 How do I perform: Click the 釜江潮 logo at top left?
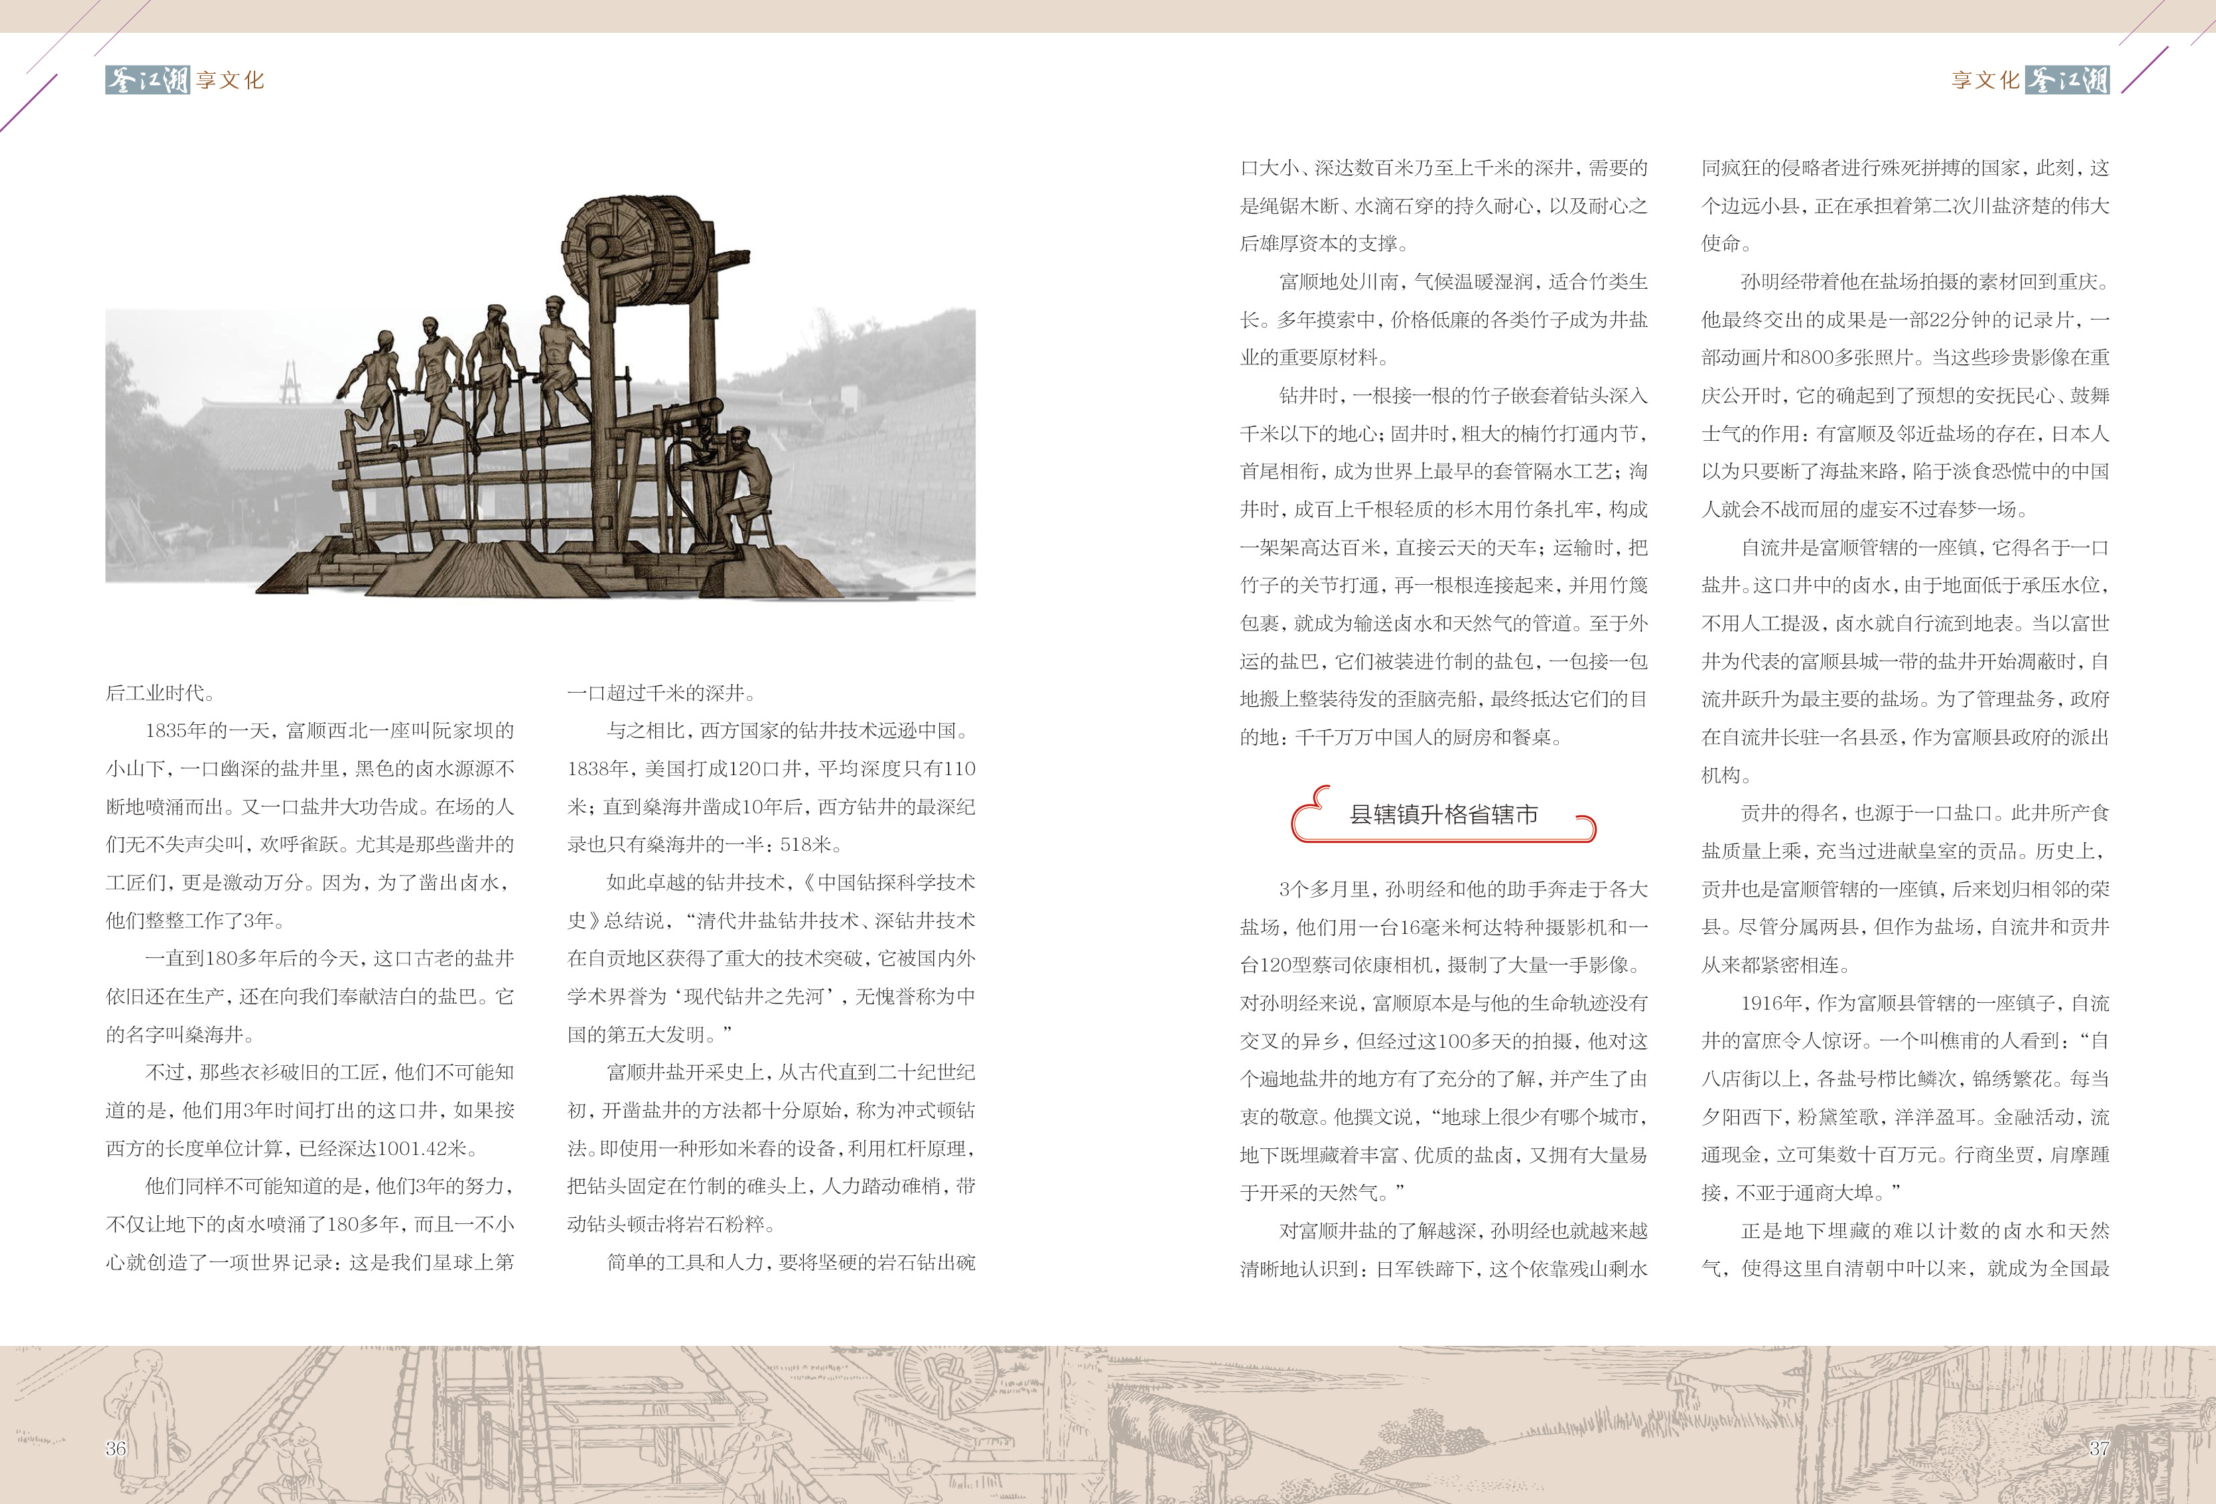[x=147, y=80]
